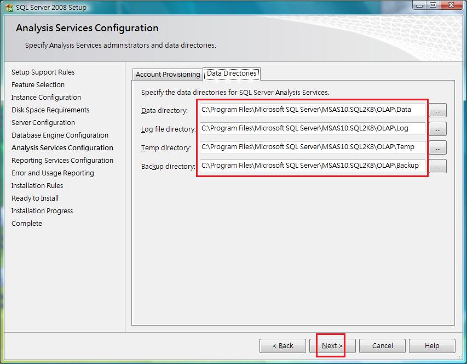This screenshot has width=467, height=364.
Task: Cancel the SQL Server setup
Action: pyautogui.click(x=383, y=346)
